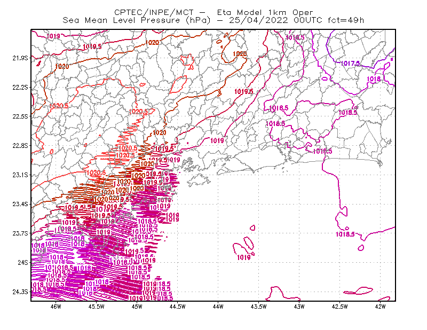
Task: Click the 23.1S latitude axis label
Action: (x=20, y=175)
